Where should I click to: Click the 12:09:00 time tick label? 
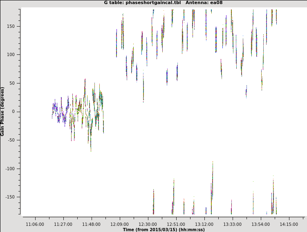pyautogui.click(x=119, y=224)
